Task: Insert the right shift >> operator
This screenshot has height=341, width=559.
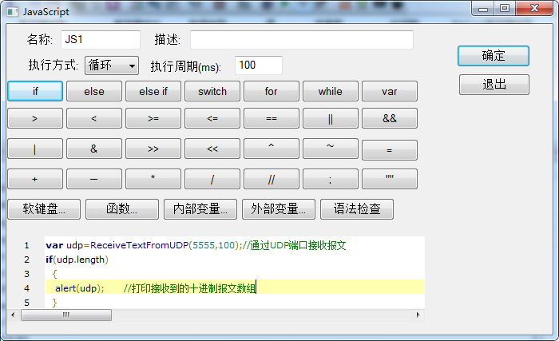Action: [x=153, y=149]
